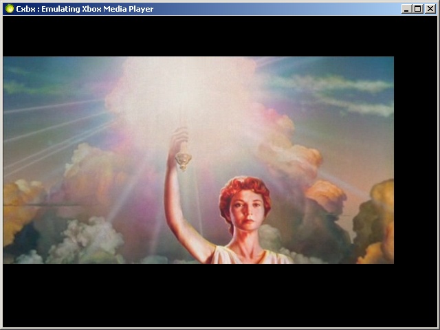Click the woman's red curly hair
Image resolution: width=440 pixels, height=330 pixels.
click(244, 188)
